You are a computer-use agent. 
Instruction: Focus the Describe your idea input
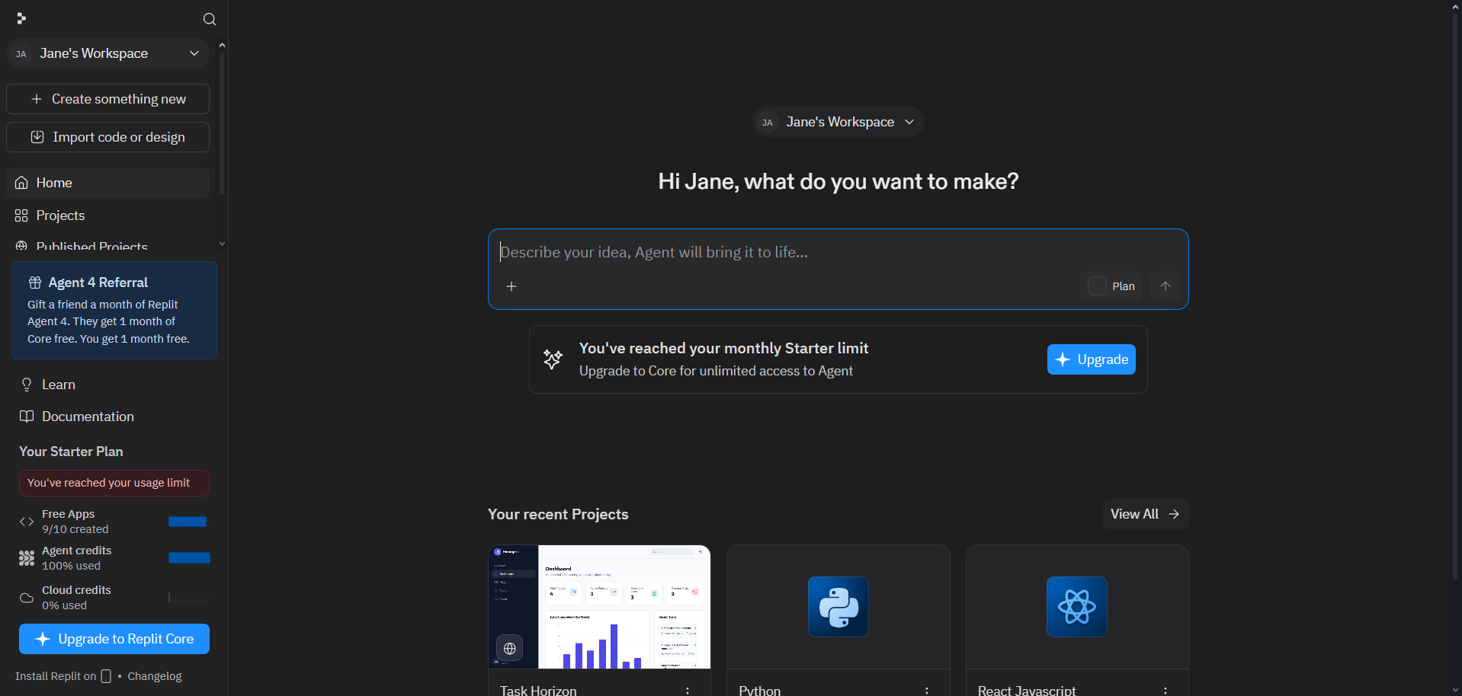(838, 252)
